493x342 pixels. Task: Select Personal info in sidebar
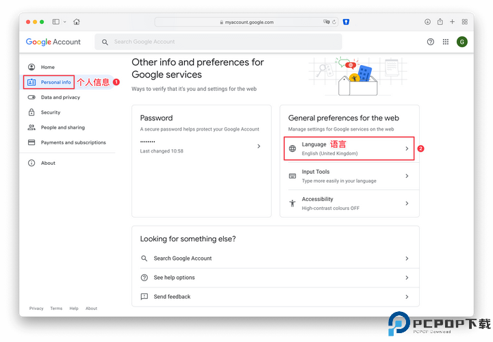pyautogui.click(x=55, y=82)
